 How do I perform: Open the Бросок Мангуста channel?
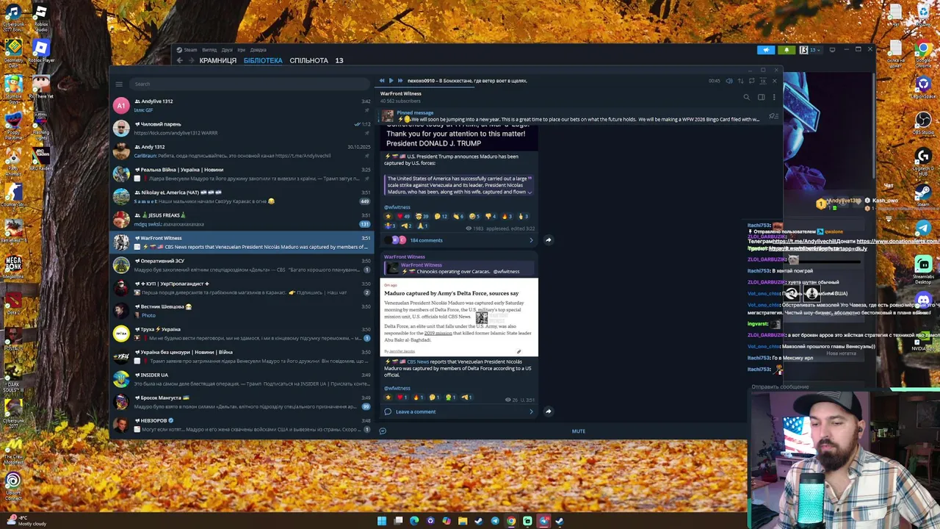coord(242,402)
